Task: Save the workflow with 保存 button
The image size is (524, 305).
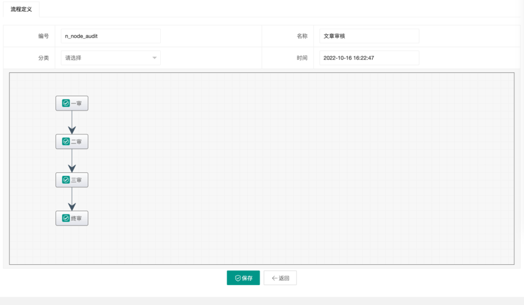Action: click(x=243, y=278)
